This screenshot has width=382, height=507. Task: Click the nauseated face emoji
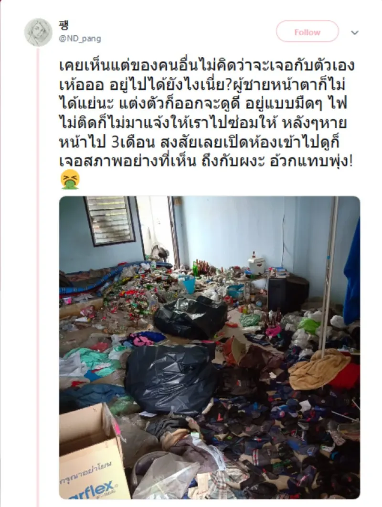coord(70,179)
